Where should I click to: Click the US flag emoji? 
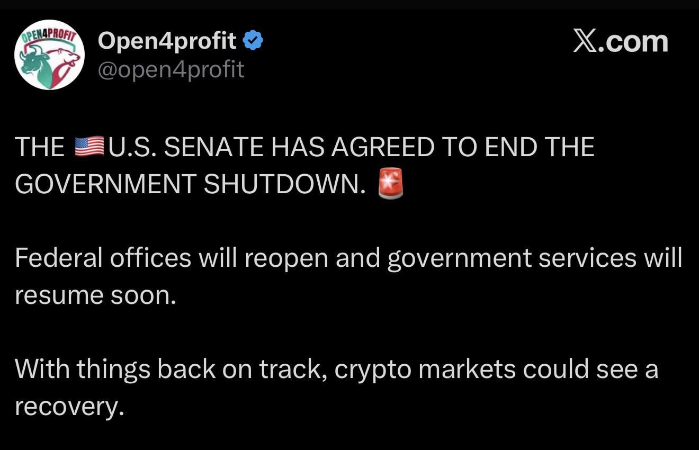pos(89,147)
